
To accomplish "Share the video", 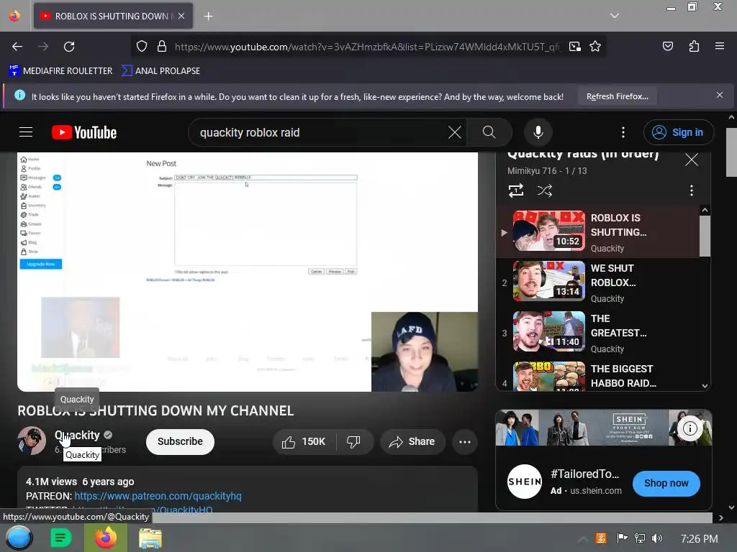I will (412, 442).
